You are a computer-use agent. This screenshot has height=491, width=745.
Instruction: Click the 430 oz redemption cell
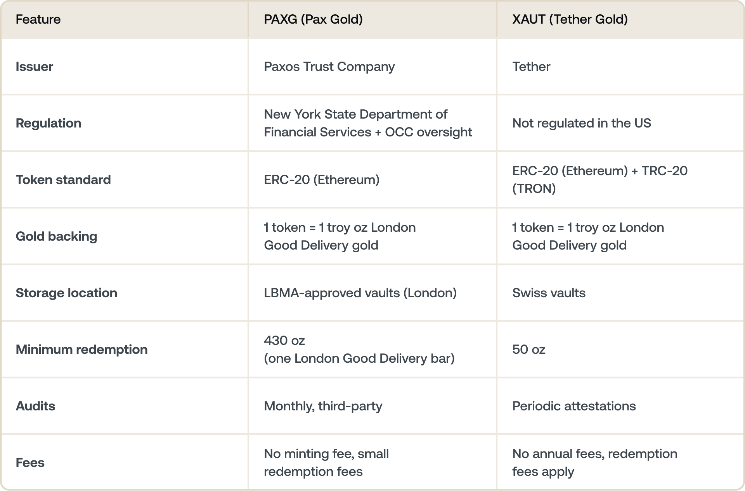(x=359, y=350)
